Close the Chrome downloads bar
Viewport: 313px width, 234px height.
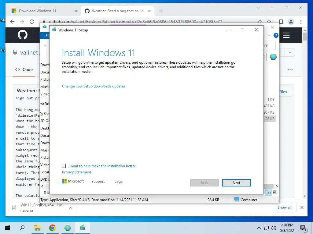[x=302, y=207]
